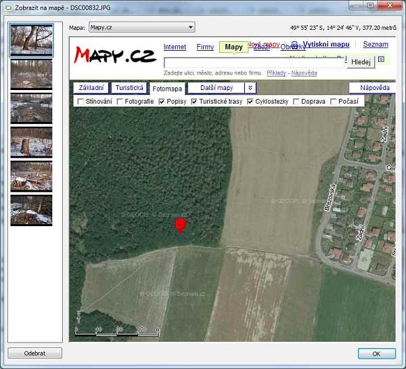Click the red location marker on the map
The width and height of the screenshot is (406, 369).
pyautogui.click(x=180, y=225)
